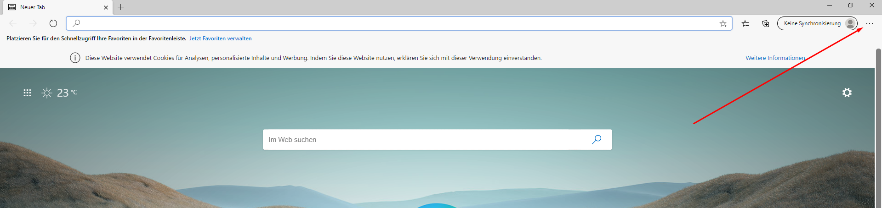Open the Keine Synchronisierung profile button
Image resolution: width=882 pixels, height=208 pixels.
pos(817,23)
